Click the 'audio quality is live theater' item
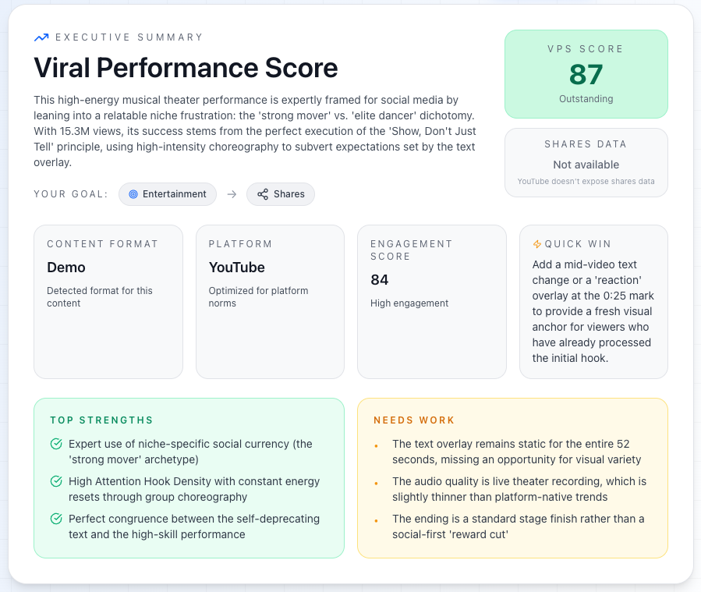This screenshot has height=592, width=701. point(519,489)
